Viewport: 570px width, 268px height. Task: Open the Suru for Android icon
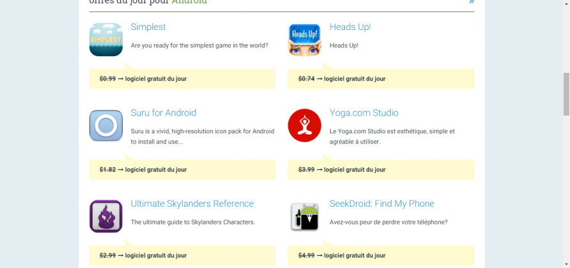click(106, 126)
